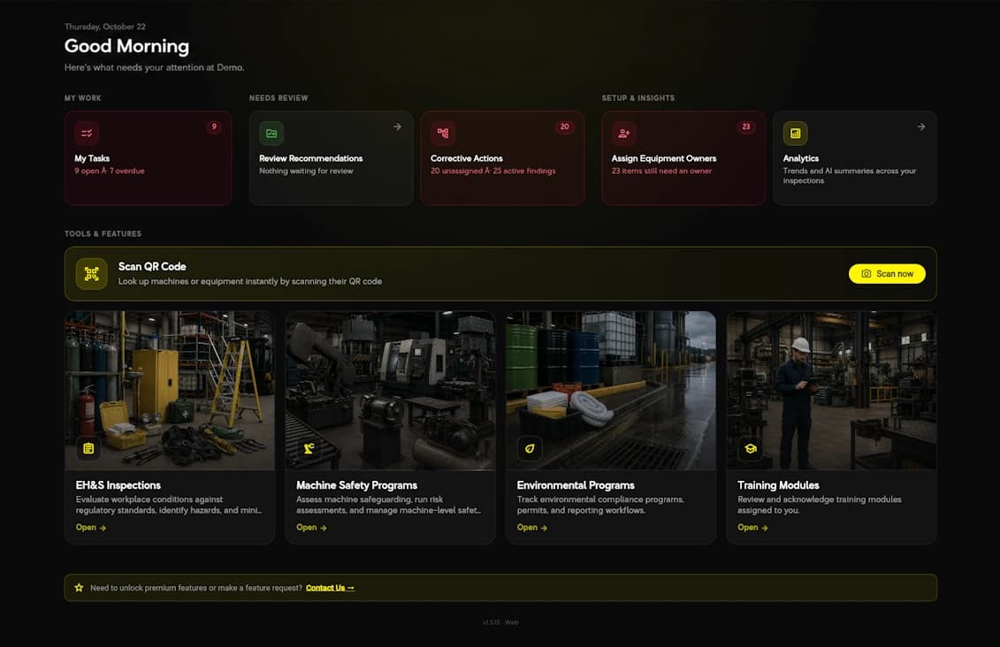
Task: Click the arrow on the Analytics card
Action: pos(921,127)
